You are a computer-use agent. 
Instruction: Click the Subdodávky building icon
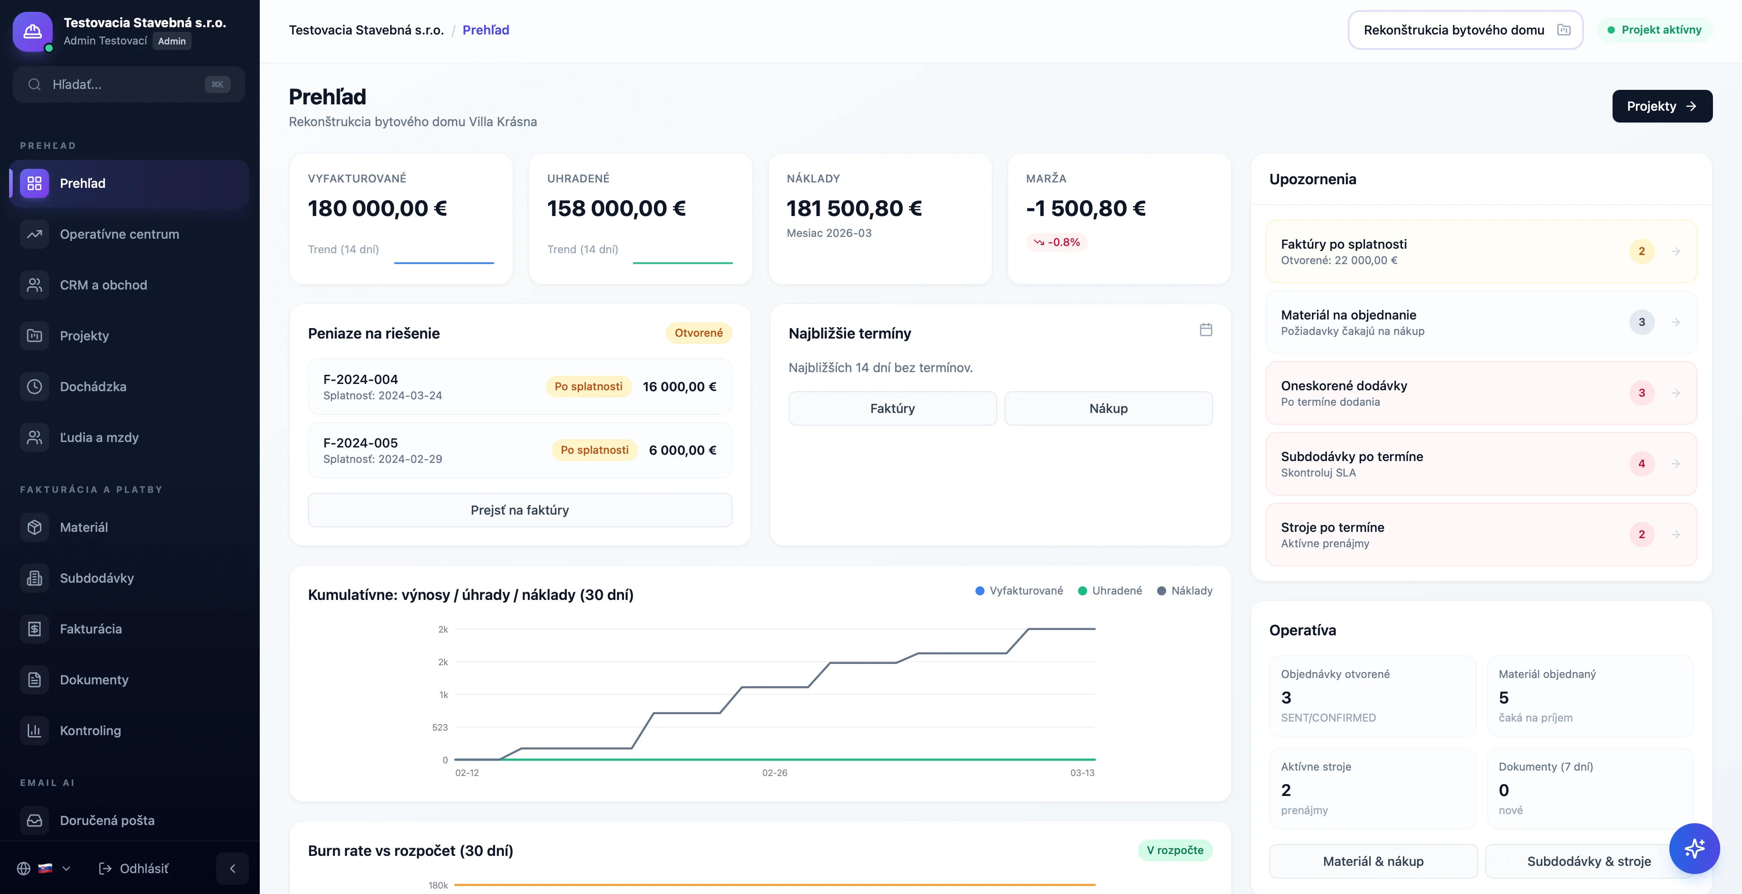coord(35,578)
